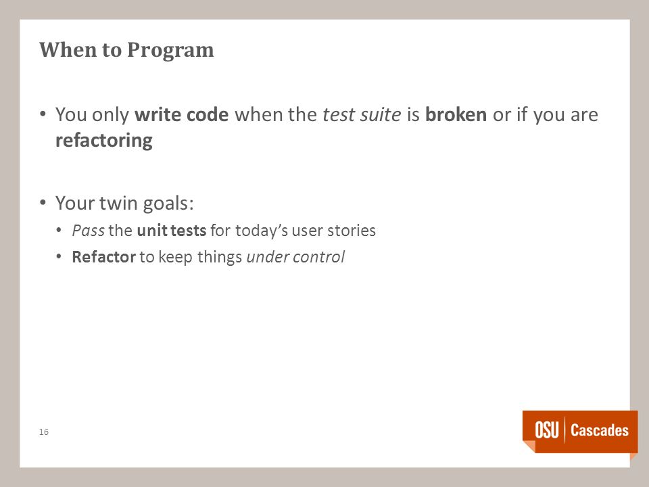Click the text to keep things
The image size is (649, 487).
tap(191, 257)
